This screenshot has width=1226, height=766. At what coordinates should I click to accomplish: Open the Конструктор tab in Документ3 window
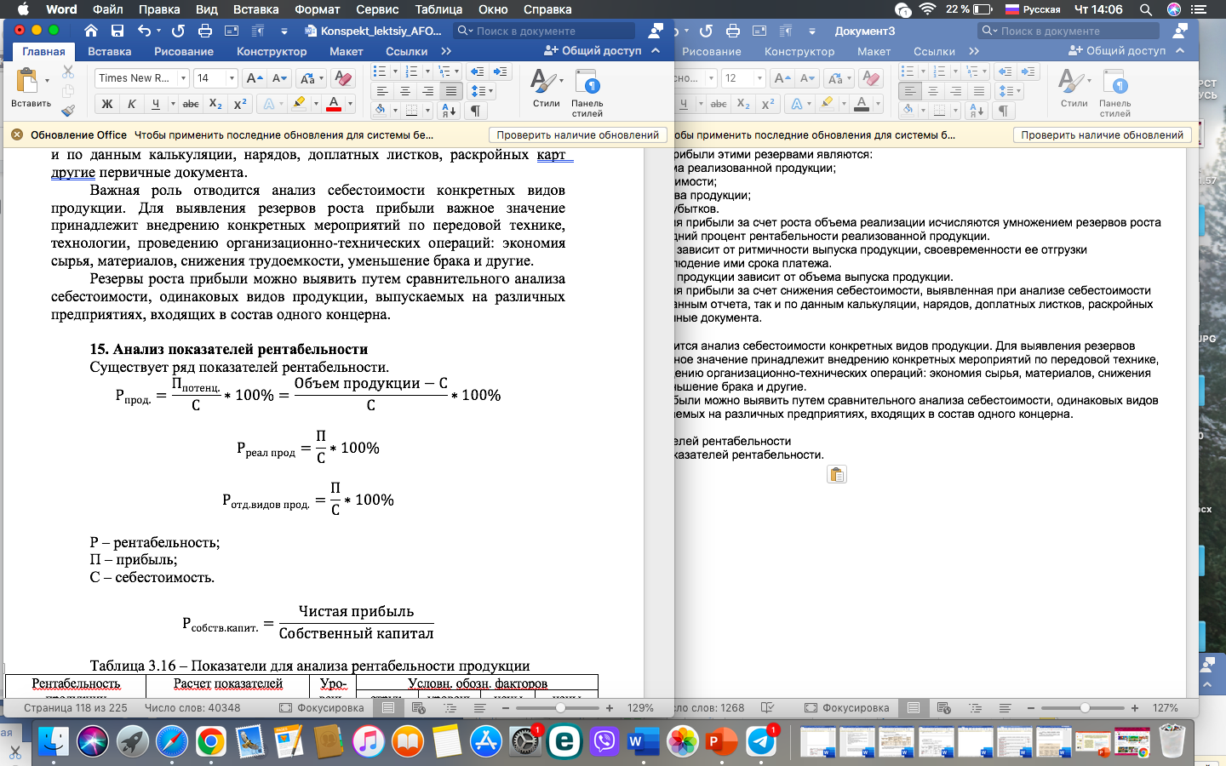[x=799, y=51]
